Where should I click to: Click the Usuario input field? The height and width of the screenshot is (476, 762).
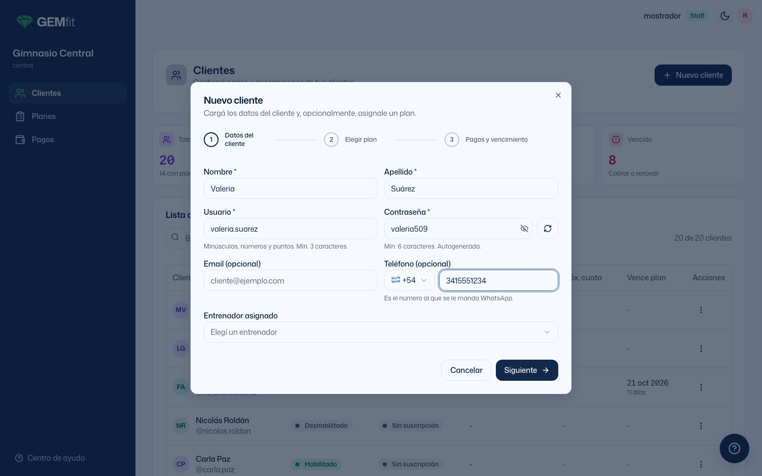point(291,228)
